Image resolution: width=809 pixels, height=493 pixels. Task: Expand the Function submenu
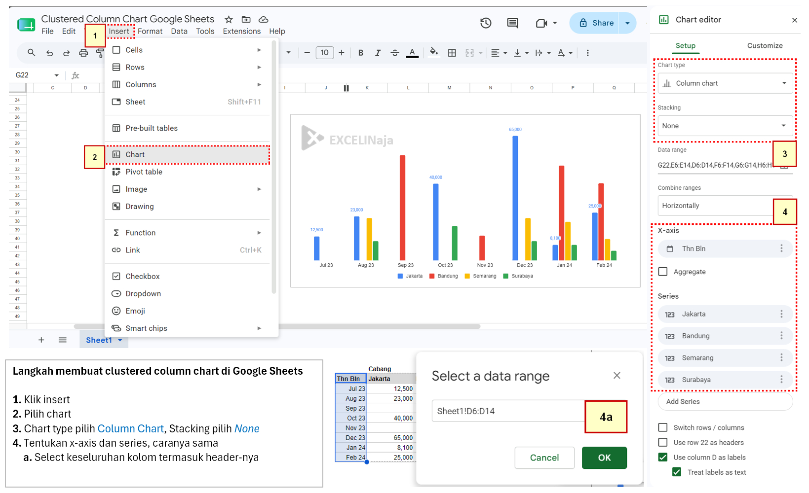pyautogui.click(x=259, y=233)
